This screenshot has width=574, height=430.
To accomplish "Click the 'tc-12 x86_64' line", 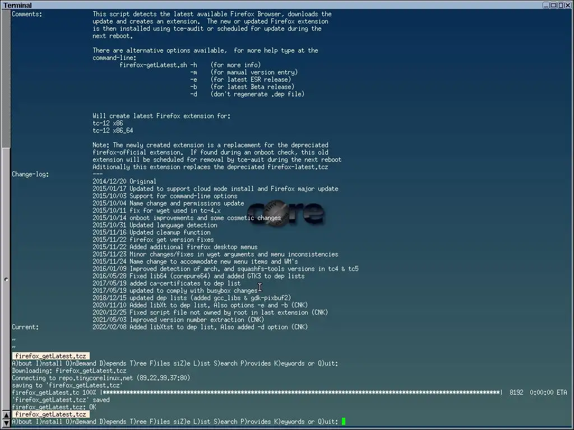I will [113, 130].
